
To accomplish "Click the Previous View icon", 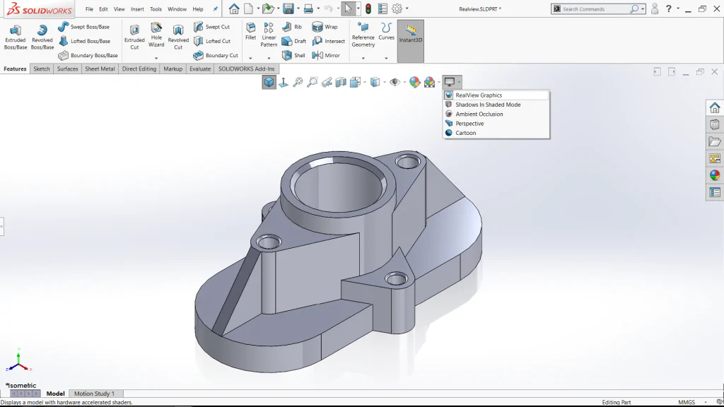I will (x=327, y=82).
